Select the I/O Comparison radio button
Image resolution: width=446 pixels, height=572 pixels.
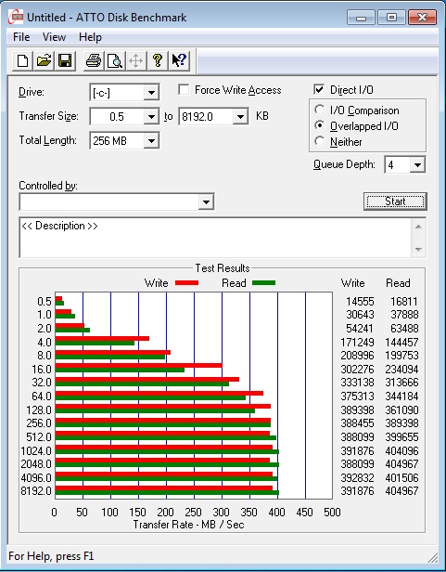click(319, 110)
